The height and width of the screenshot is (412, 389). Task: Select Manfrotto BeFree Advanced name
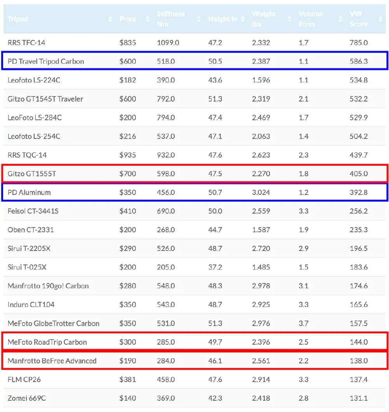click(52, 361)
